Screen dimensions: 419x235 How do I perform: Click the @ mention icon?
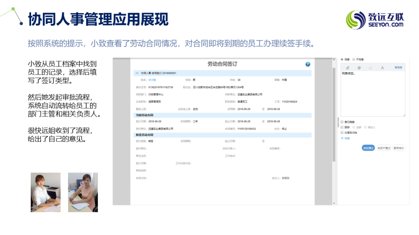pyautogui.click(x=359, y=67)
